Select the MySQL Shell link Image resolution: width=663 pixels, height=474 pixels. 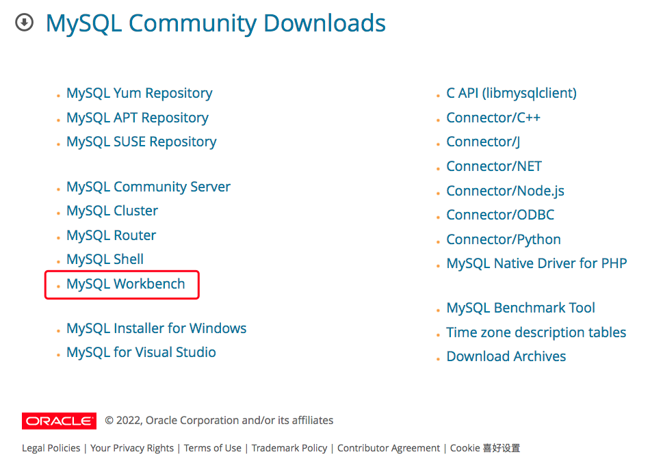coord(105,259)
